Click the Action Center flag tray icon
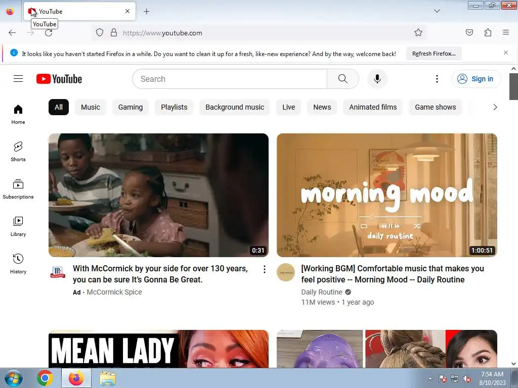Viewport: 518px width, 388px height. (x=442, y=379)
